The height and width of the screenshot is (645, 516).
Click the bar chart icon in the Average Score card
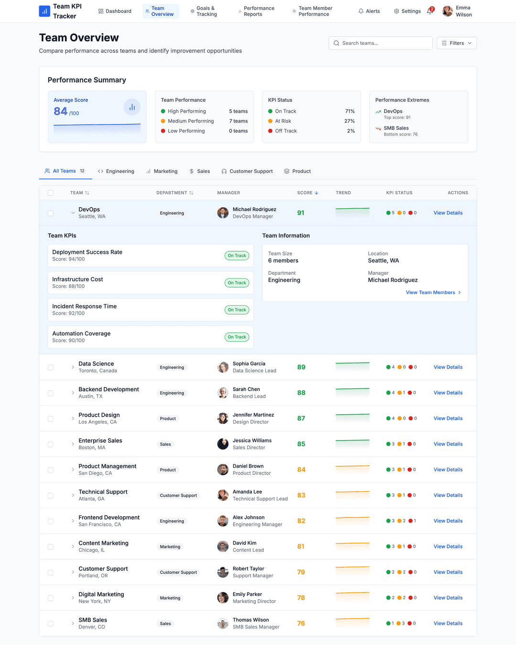[x=132, y=107]
